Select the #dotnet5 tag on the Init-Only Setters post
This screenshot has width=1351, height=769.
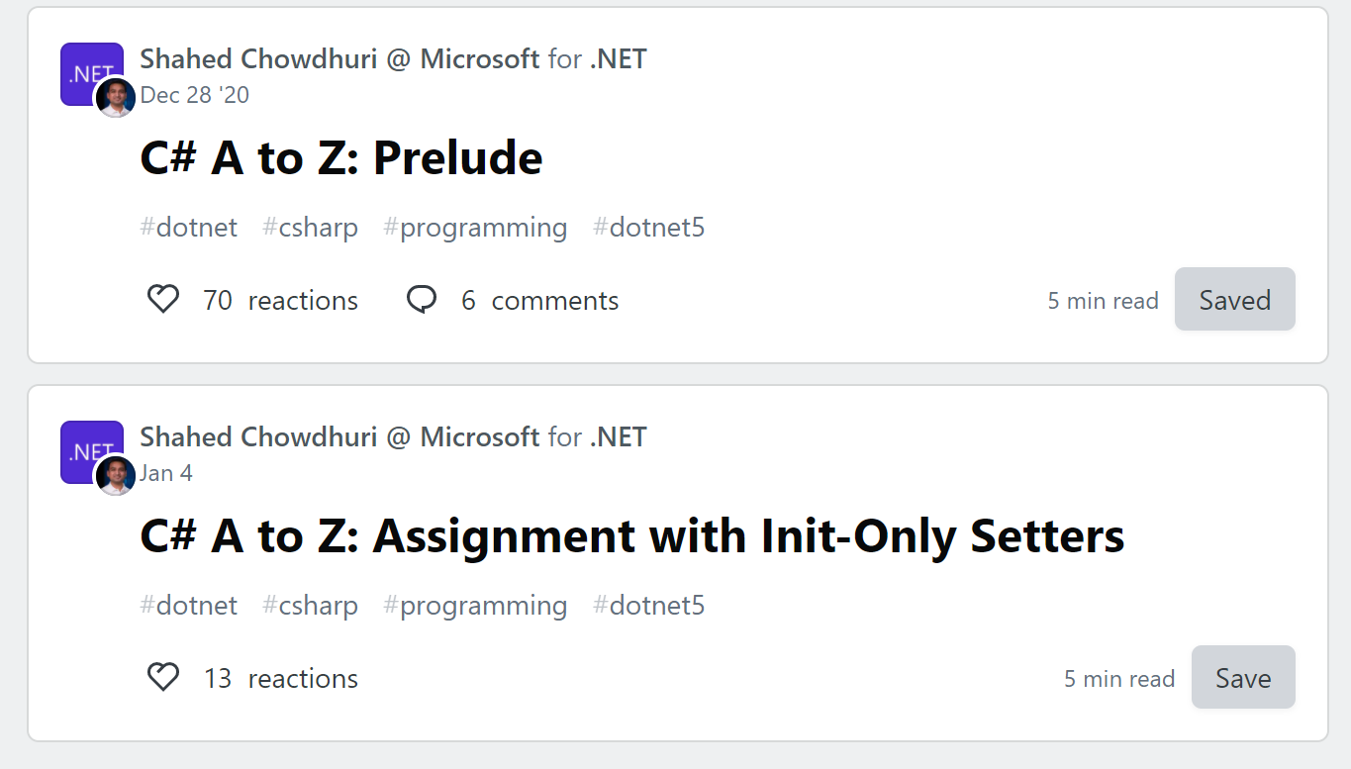(648, 606)
